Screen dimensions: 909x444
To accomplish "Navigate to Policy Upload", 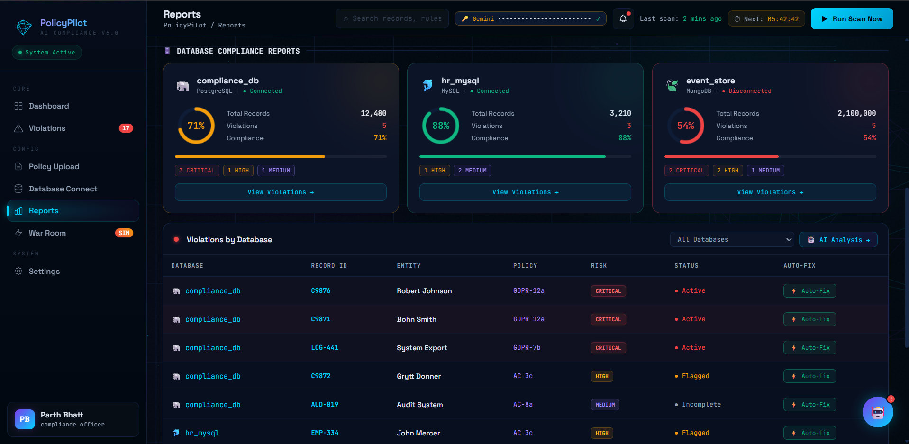I will (73, 167).
